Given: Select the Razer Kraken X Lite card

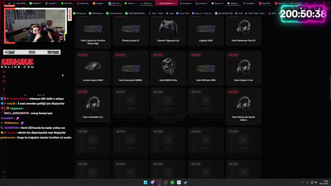Looking at the screenshot, I should [244, 68].
